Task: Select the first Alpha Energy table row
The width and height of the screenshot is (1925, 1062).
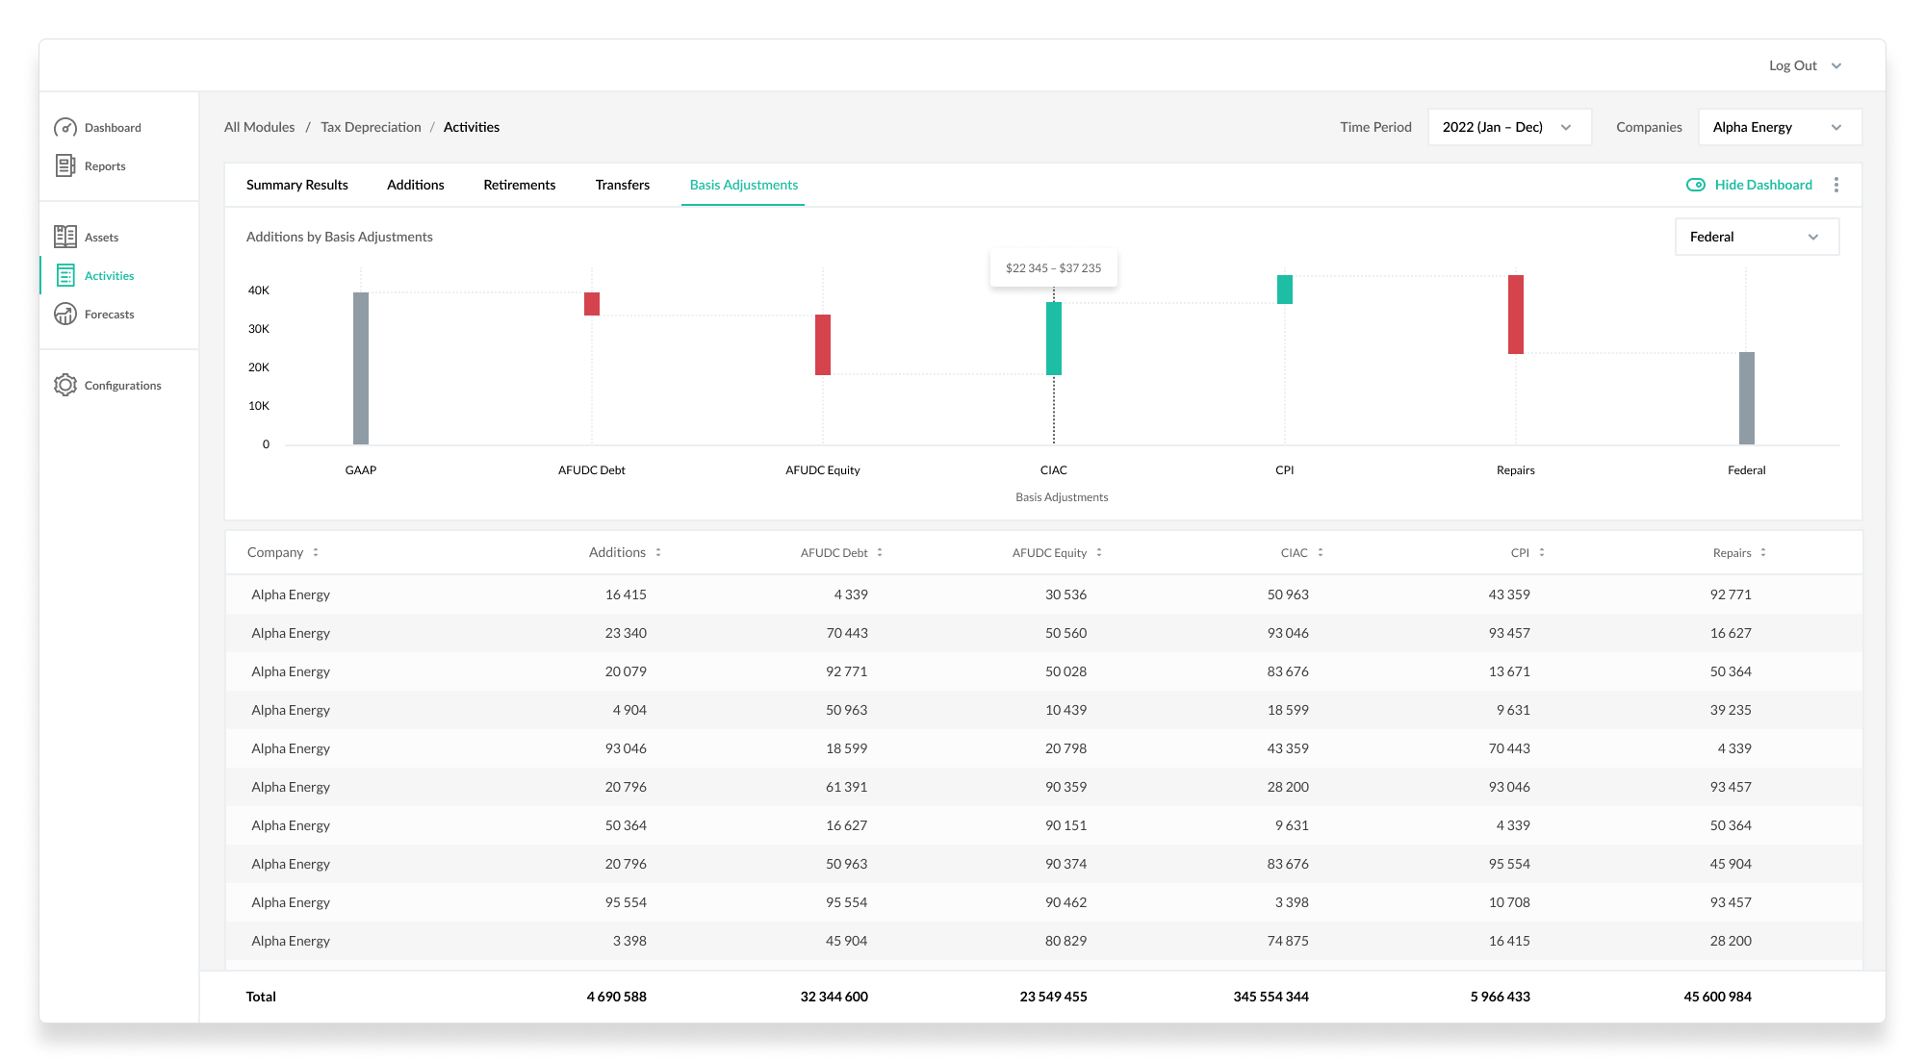Action: tap(1043, 594)
